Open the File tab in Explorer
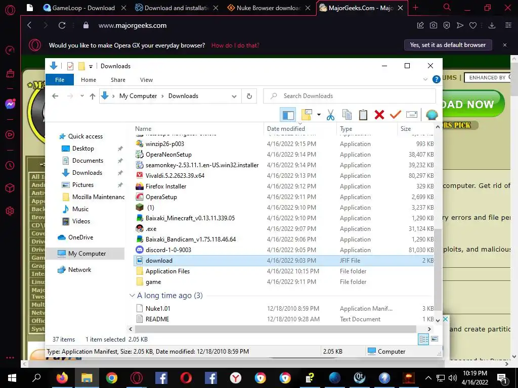Viewport: 518px width, 388px height. (x=60, y=80)
